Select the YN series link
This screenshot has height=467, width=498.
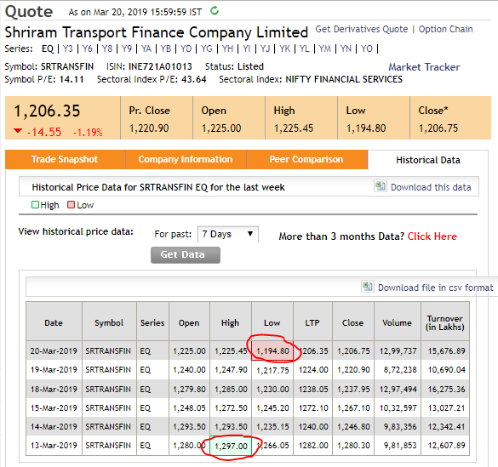point(346,48)
